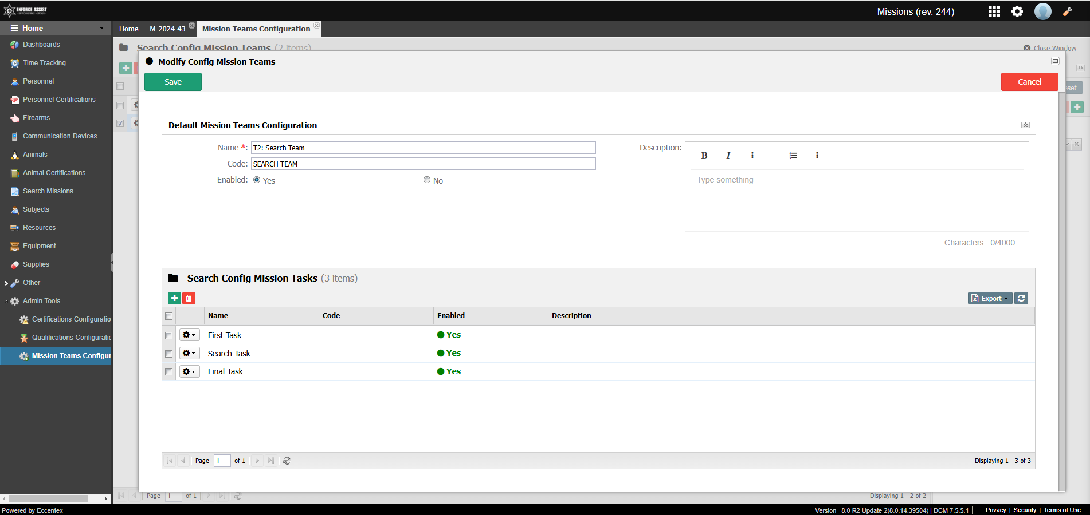This screenshot has height=515, width=1090.
Task: Open the Export dropdown menu
Action: (x=990, y=298)
